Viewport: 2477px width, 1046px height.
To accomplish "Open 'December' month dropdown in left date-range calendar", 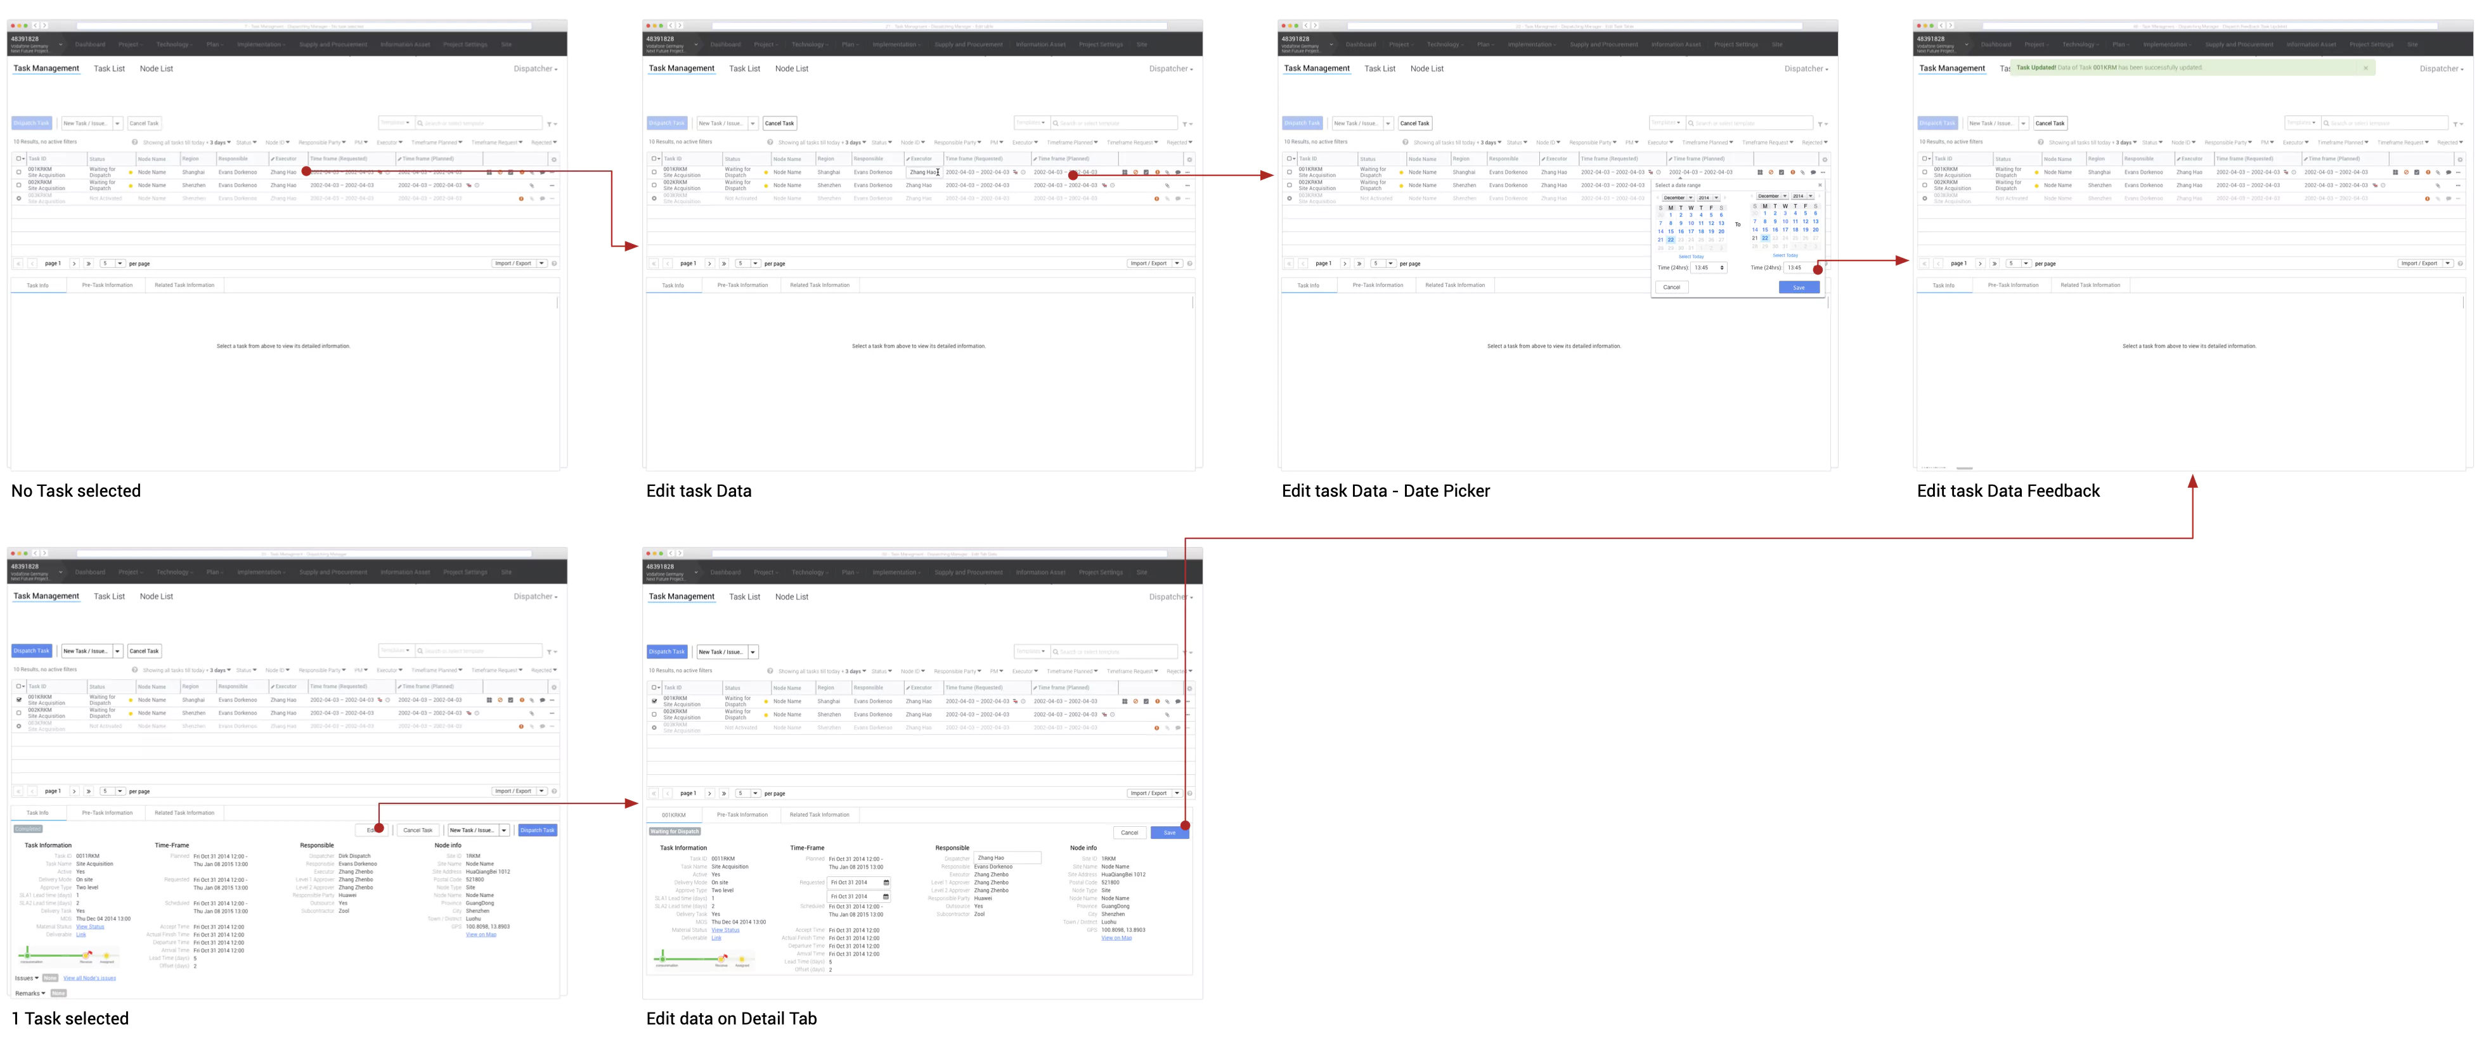I will click(1678, 198).
